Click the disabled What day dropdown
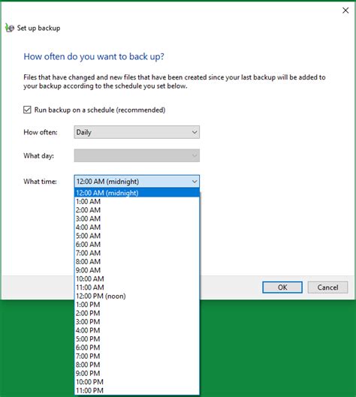 pyautogui.click(x=137, y=155)
